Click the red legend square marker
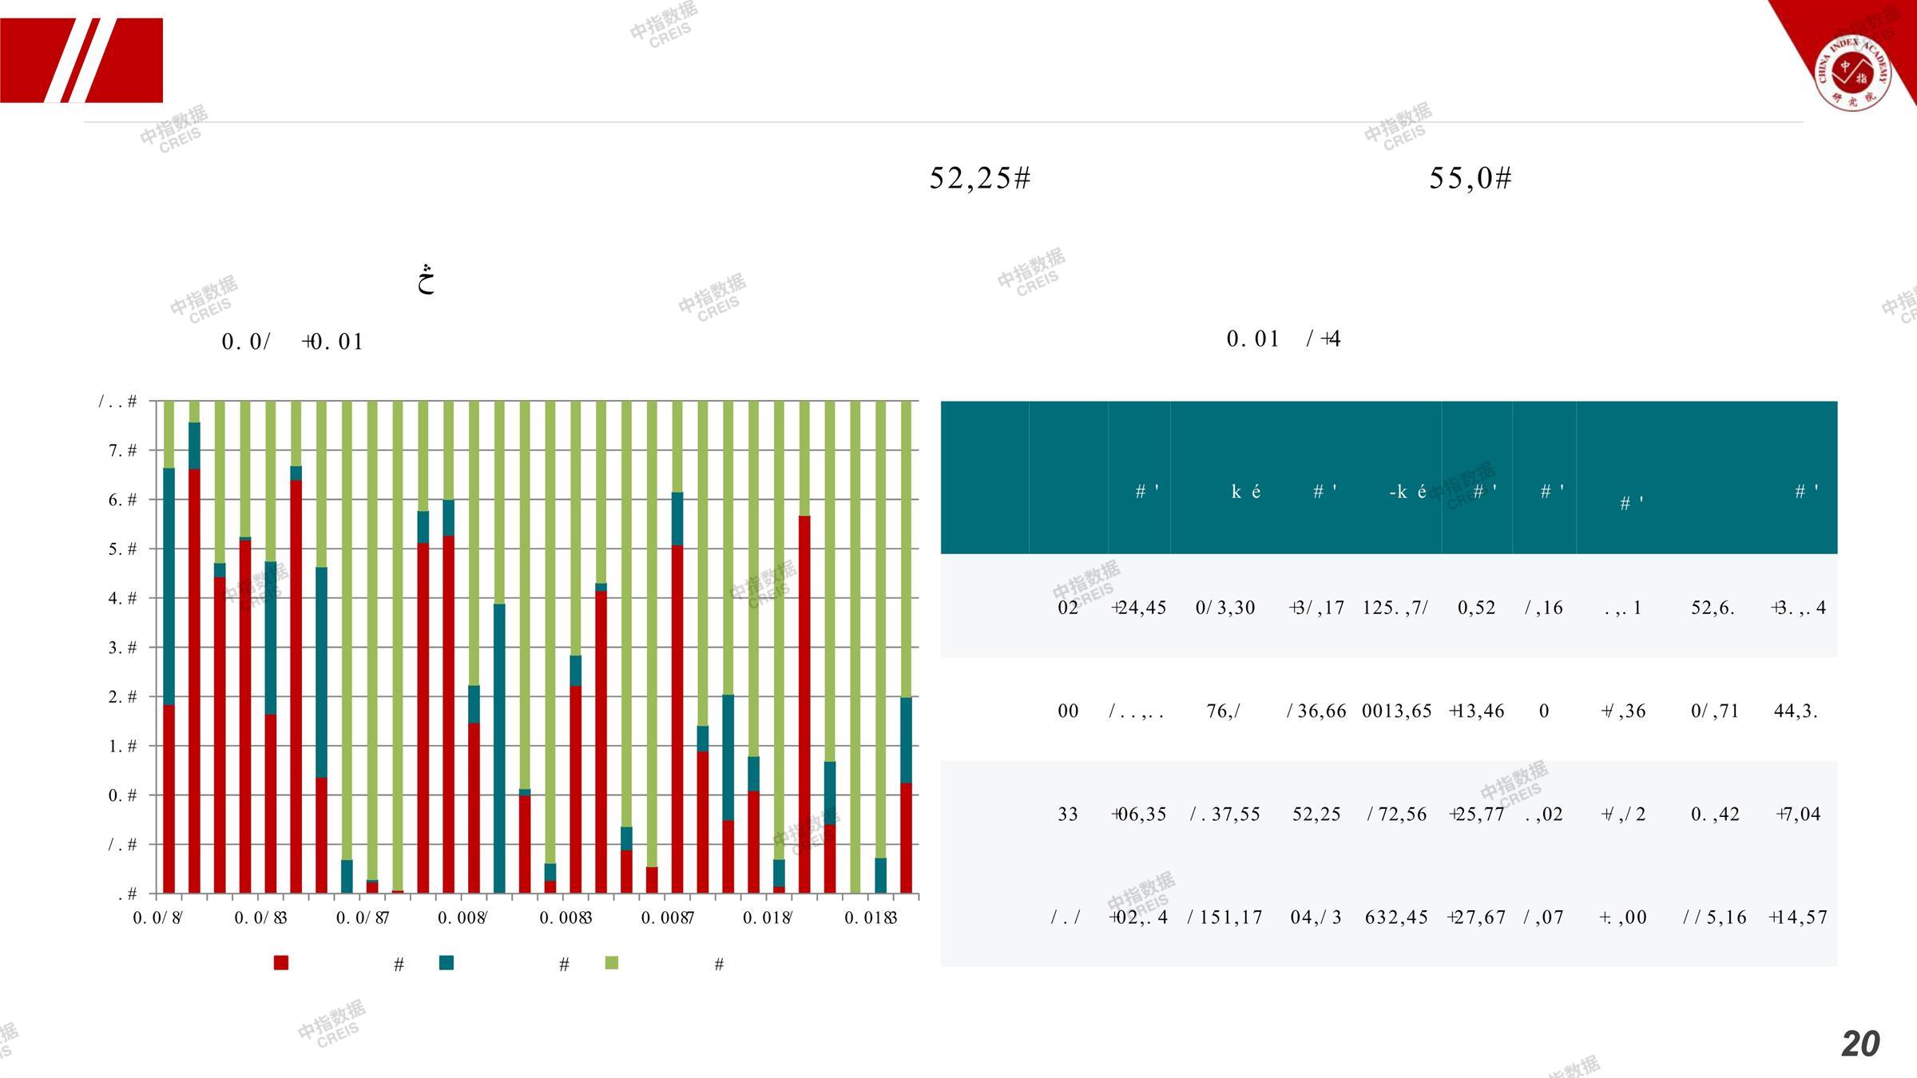 tap(280, 962)
